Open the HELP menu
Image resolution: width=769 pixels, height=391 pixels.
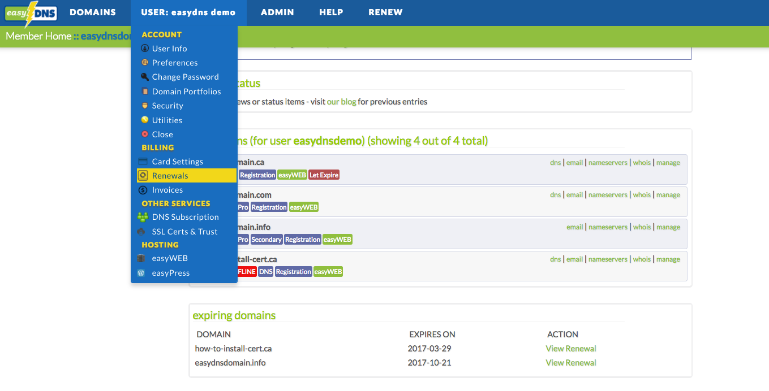[x=331, y=12]
